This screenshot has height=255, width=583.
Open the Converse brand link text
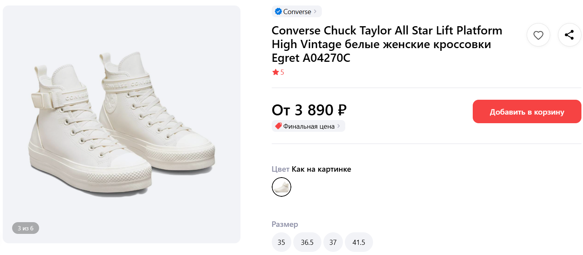coord(297,12)
